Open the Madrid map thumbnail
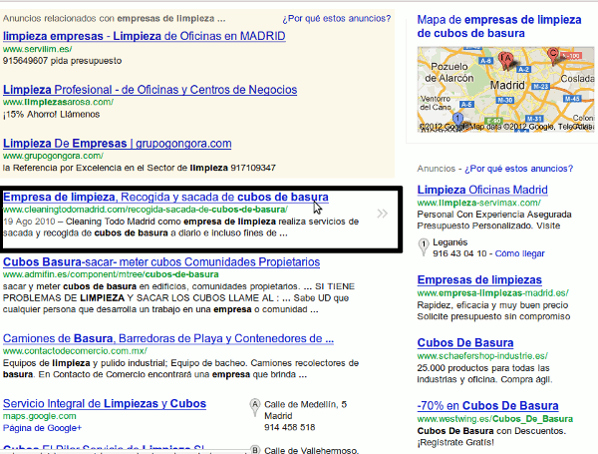 pos(505,90)
